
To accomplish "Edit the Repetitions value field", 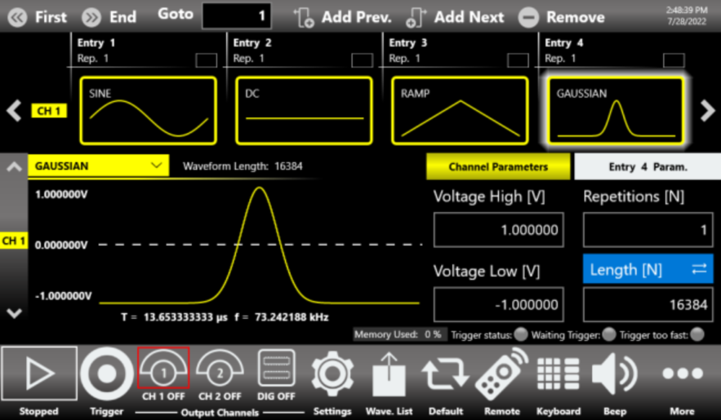I will click(648, 229).
